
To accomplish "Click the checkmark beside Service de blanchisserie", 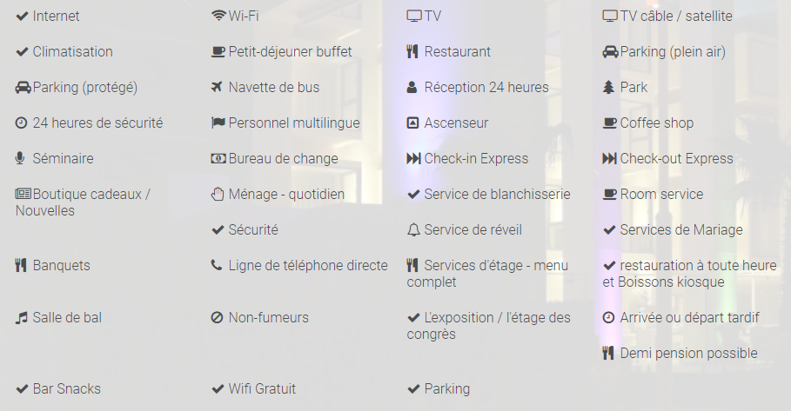I will [x=413, y=194].
